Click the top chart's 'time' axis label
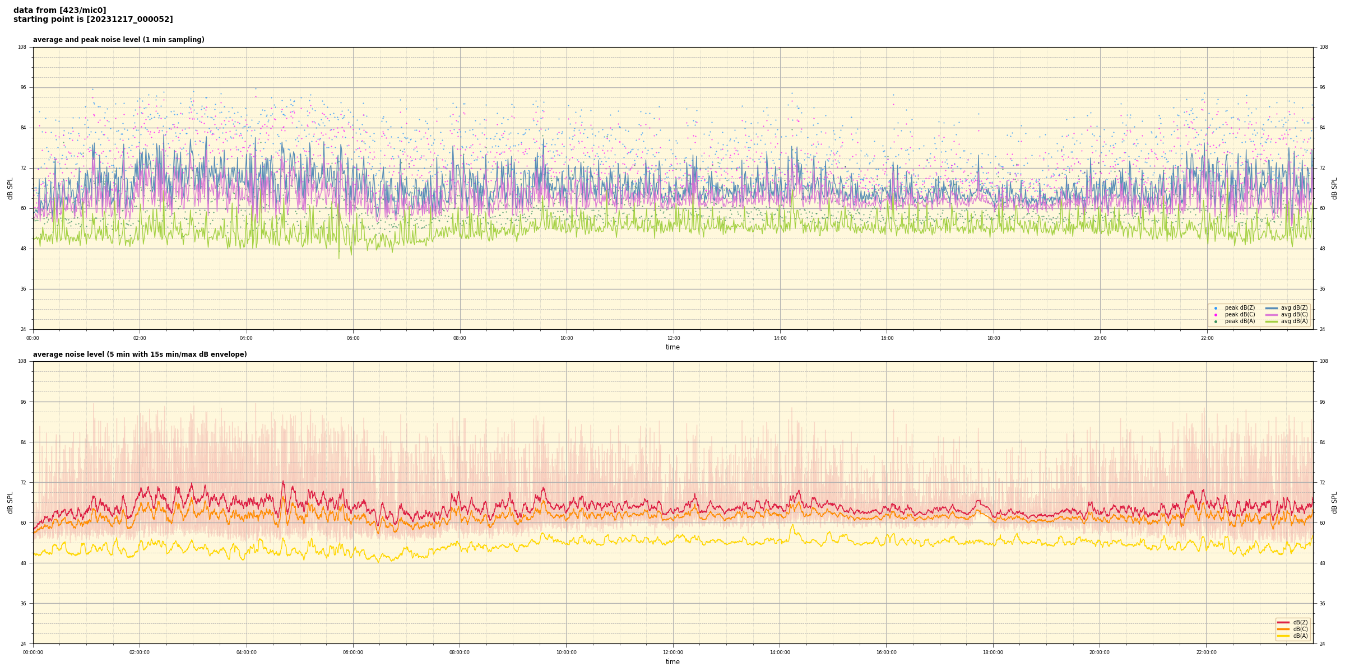This screenshot has height=672, width=1345. point(672,347)
